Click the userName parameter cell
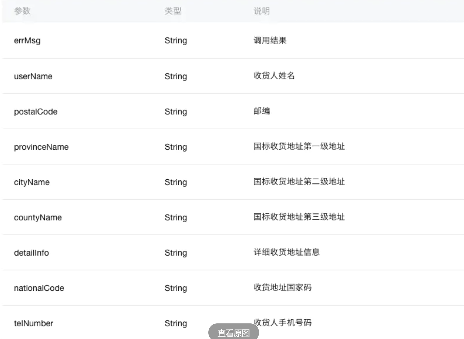 tap(33, 76)
